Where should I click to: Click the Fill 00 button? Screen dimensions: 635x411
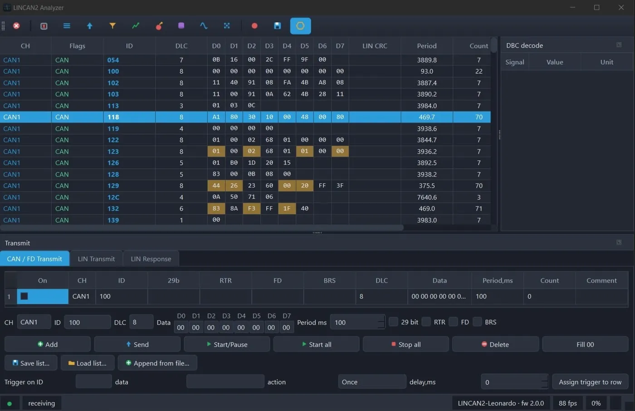click(x=585, y=344)
